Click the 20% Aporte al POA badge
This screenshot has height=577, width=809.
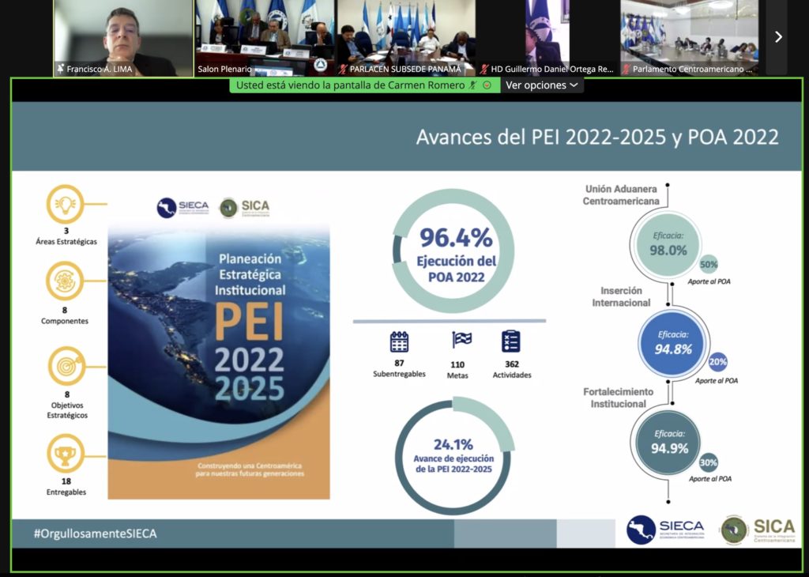pos(717,362)
